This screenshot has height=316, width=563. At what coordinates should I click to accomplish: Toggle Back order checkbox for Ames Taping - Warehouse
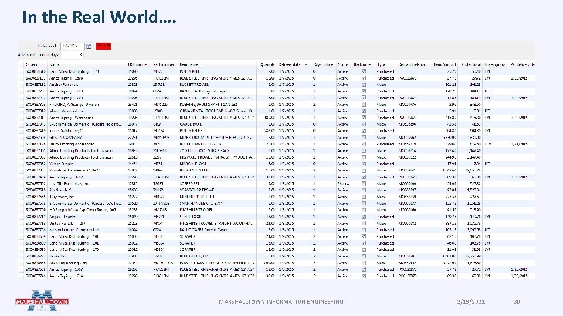[364, 118]
